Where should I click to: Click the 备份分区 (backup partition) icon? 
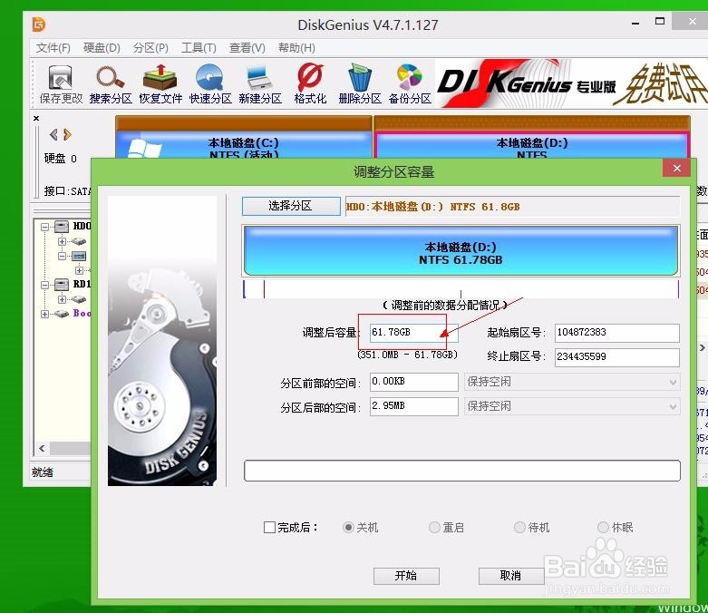[410, 83]
